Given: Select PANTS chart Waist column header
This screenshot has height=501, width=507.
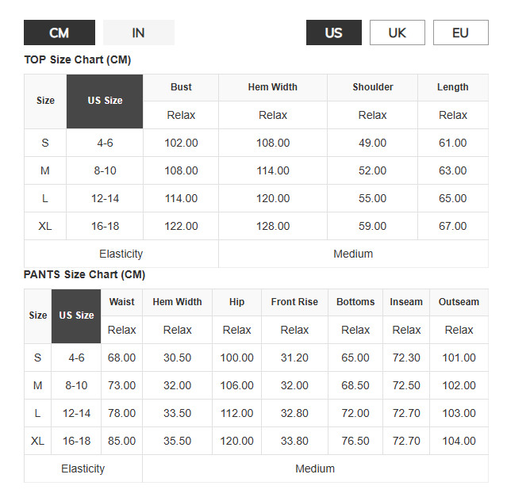Looking at the screenshot, I should [121, 302].
